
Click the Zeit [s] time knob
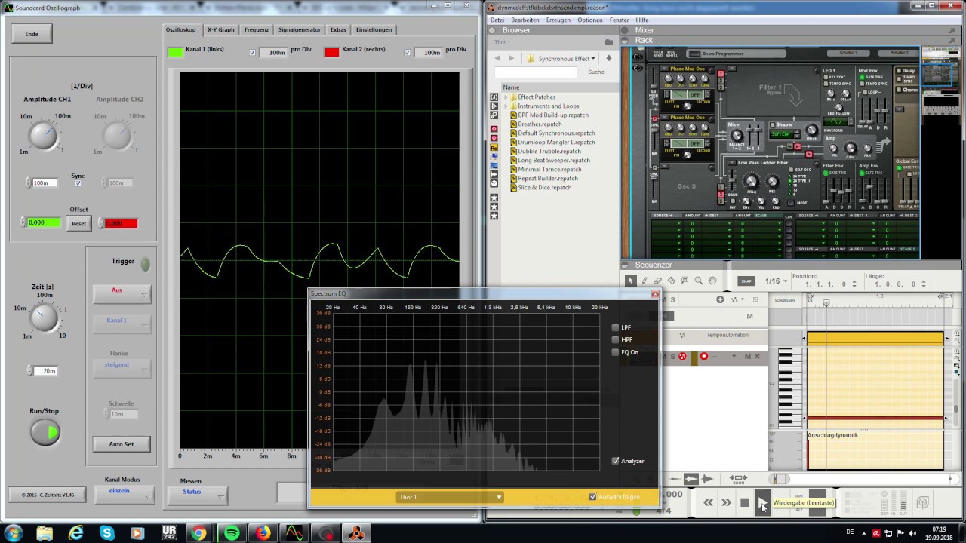(44, 318)
